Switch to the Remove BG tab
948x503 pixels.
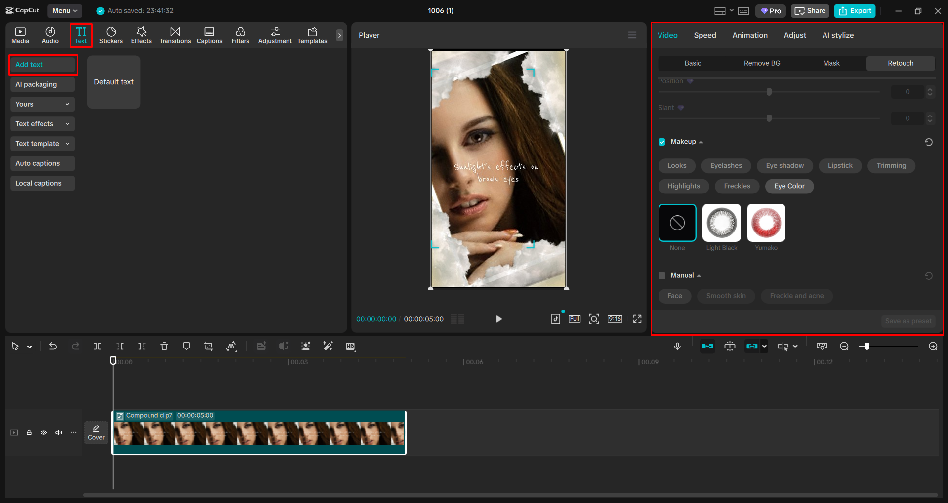click(x=761, y=63)
